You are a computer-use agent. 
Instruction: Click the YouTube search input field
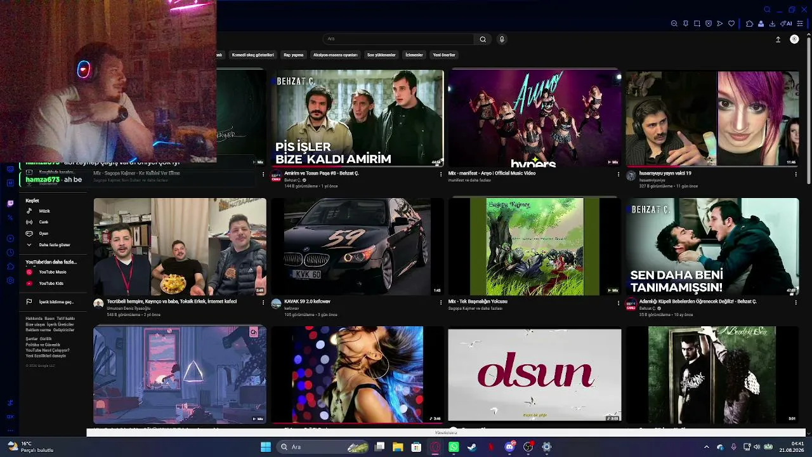tap(398, 39)
